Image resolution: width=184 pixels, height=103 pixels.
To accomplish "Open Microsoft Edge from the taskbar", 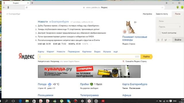I will pyautogui.click(x=20, y=101).
